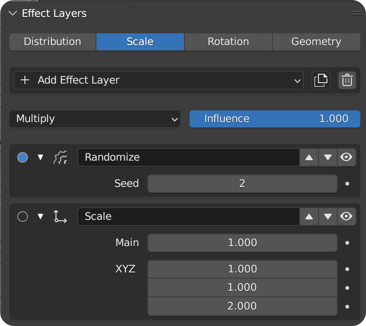Collapse the Randomize layer settings

[40, 157]
